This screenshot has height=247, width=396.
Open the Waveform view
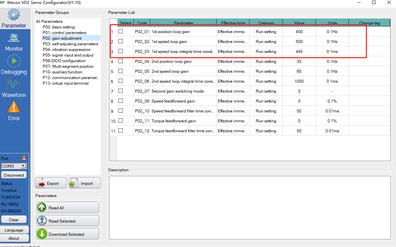point(14,84)
